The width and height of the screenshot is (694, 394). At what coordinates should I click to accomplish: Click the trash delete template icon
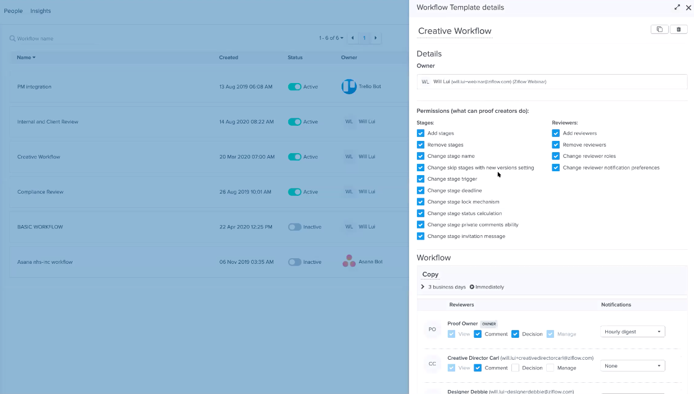(678, 30)
